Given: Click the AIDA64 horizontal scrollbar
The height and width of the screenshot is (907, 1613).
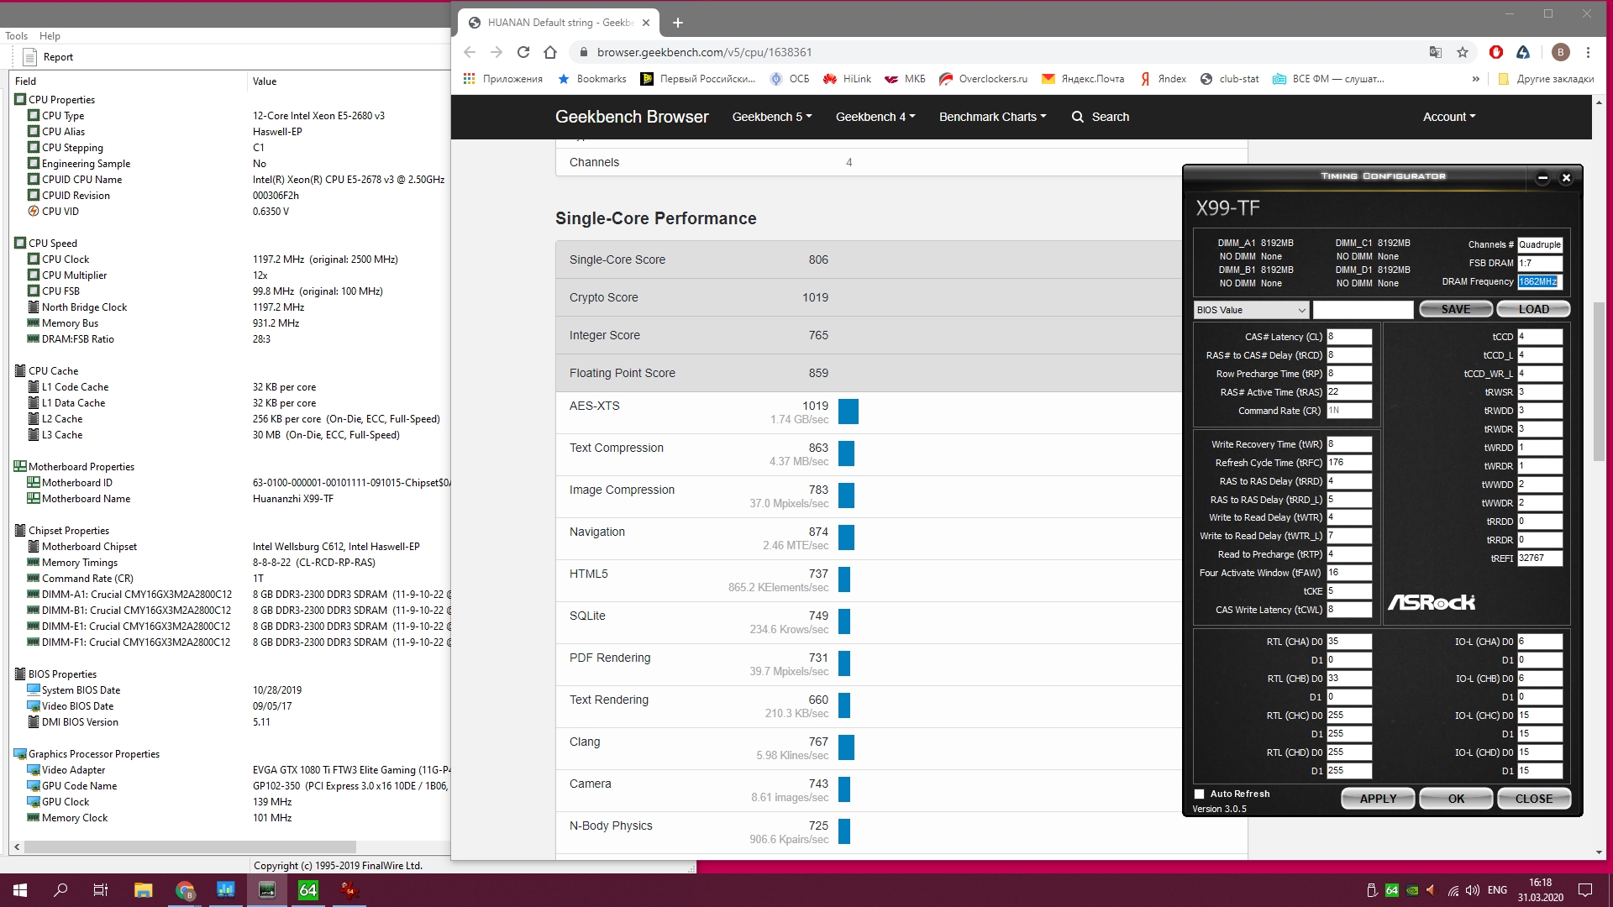Looking at the screenshot, I should tap(189, 847).
